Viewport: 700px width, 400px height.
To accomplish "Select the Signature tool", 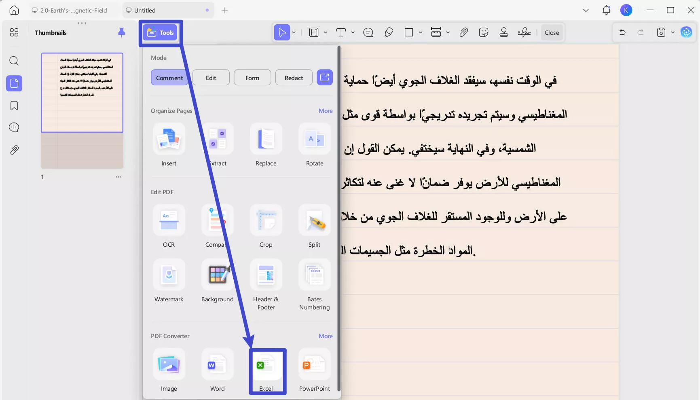I will (x=524, y=32).
